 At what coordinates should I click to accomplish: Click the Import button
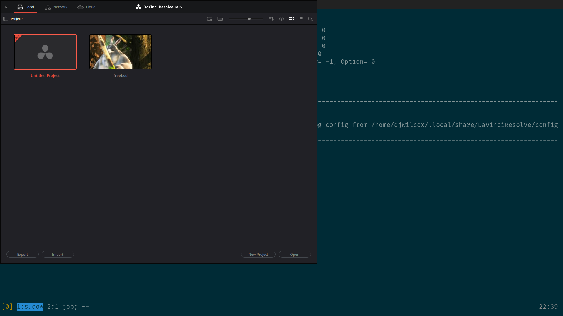point(58,254)
